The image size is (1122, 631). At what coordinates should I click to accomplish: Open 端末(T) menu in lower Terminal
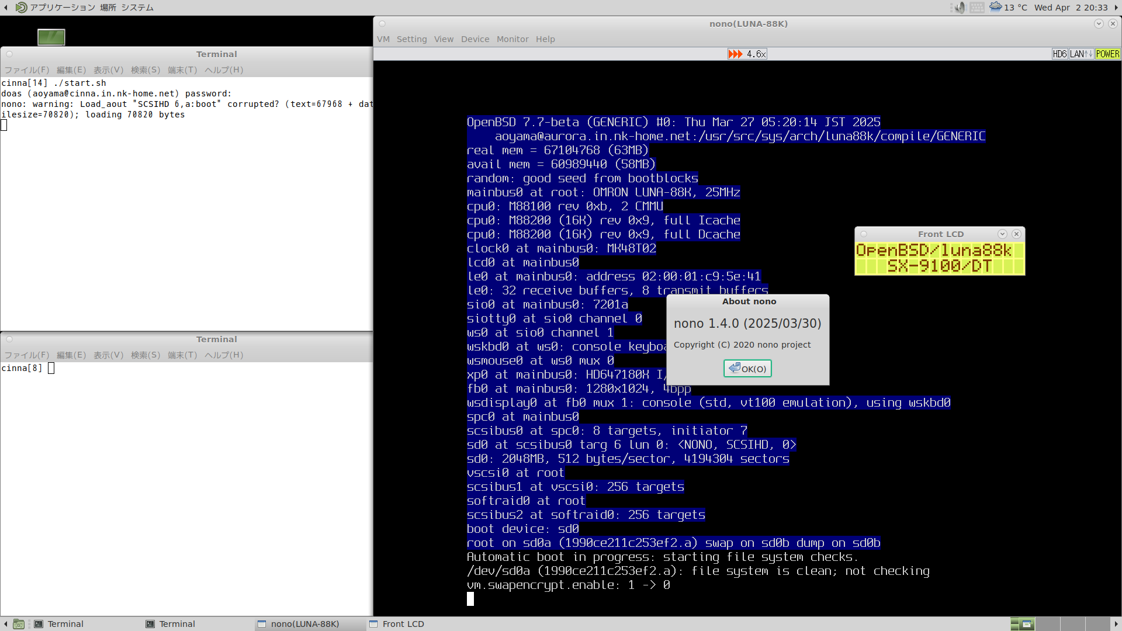pos(182,355)
